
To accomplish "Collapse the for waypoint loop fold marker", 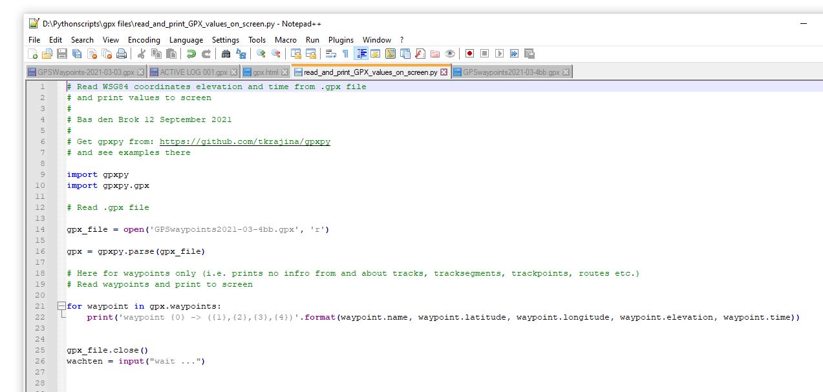I will coord(61,306).
